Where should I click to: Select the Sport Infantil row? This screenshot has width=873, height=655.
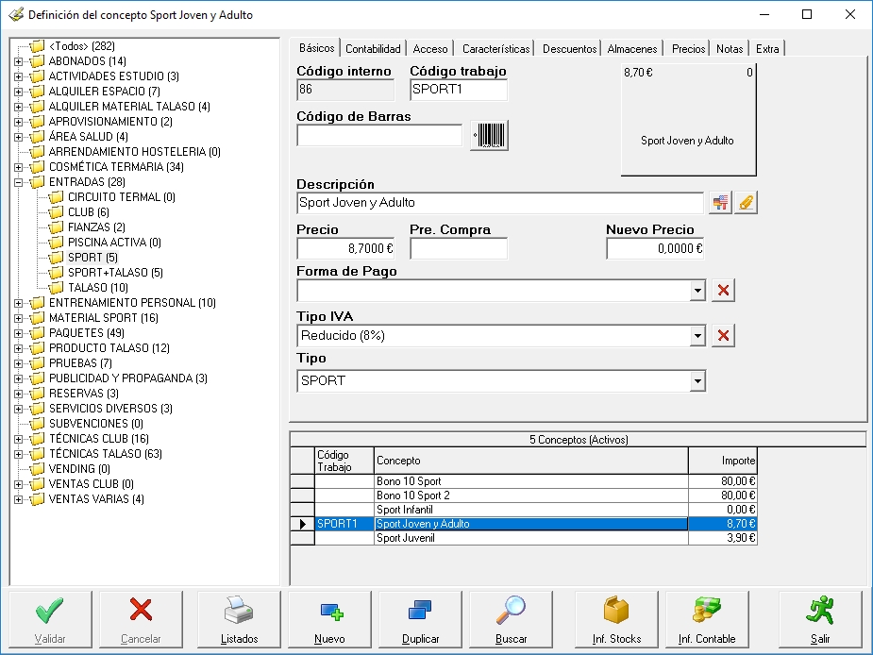coord(524,510)
